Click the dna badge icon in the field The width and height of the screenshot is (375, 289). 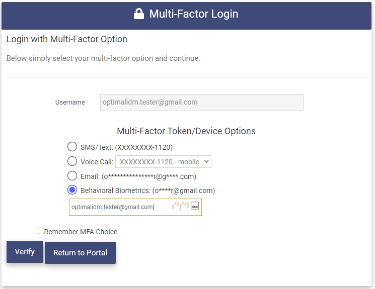tap(195, 206)
